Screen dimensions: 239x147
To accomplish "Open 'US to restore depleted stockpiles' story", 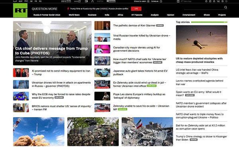I will tap(199, 60).
